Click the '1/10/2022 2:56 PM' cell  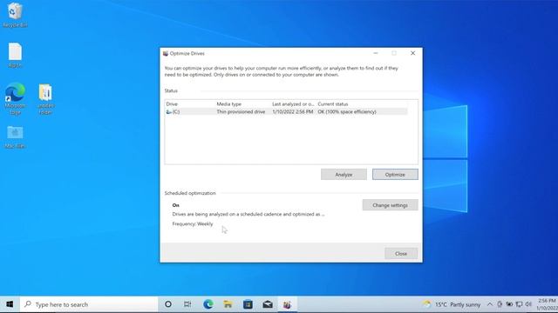293,112
